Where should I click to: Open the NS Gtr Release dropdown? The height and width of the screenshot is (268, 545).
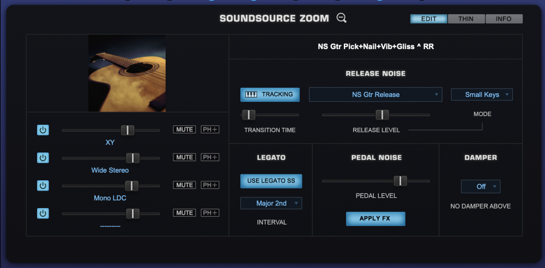pyautogui.click(x=376, y=95)
